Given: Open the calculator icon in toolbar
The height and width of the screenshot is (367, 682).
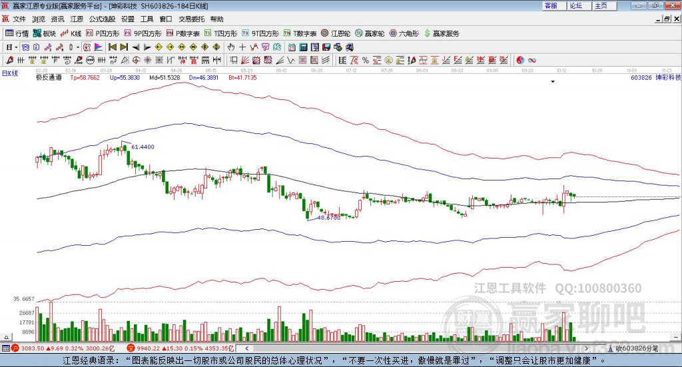Looking at the screenshot, I should click(x=303, y=47).
